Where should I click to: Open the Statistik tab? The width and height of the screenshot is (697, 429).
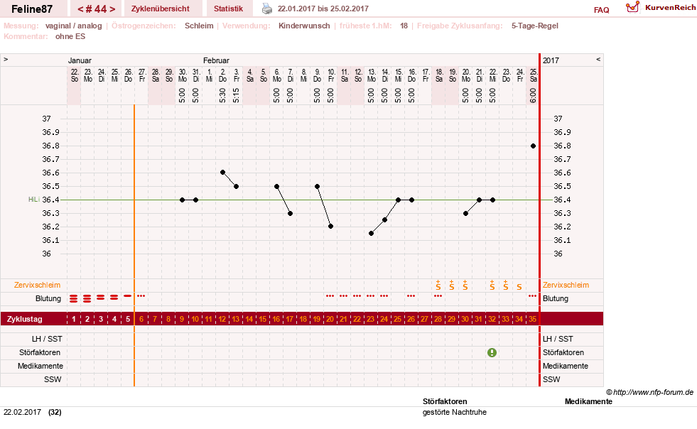(x=229, y=9)
